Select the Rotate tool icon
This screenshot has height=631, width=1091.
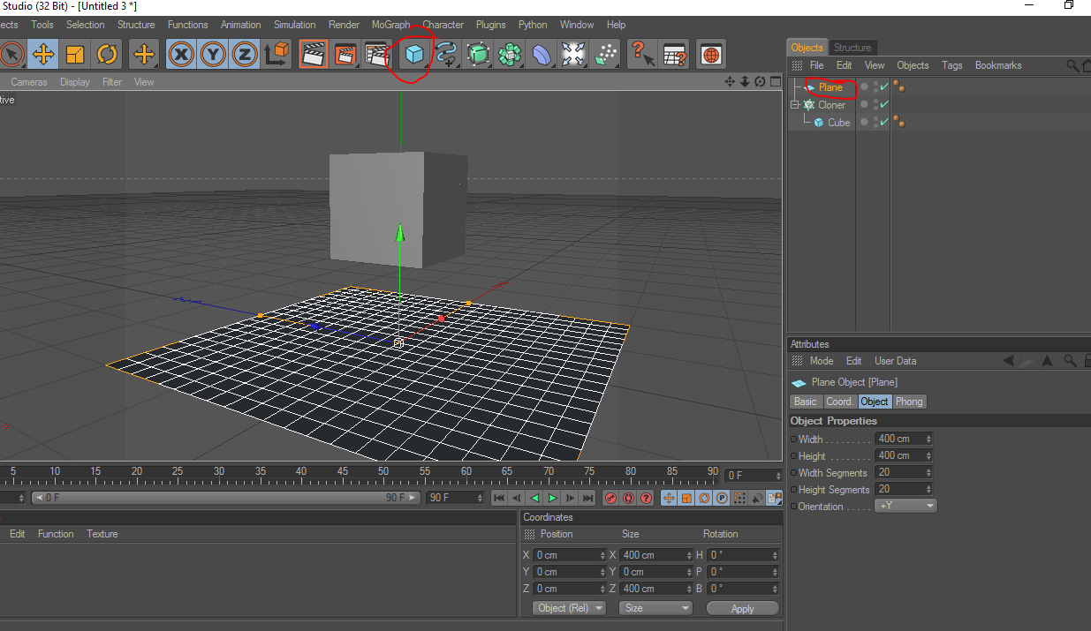(107, 55)
